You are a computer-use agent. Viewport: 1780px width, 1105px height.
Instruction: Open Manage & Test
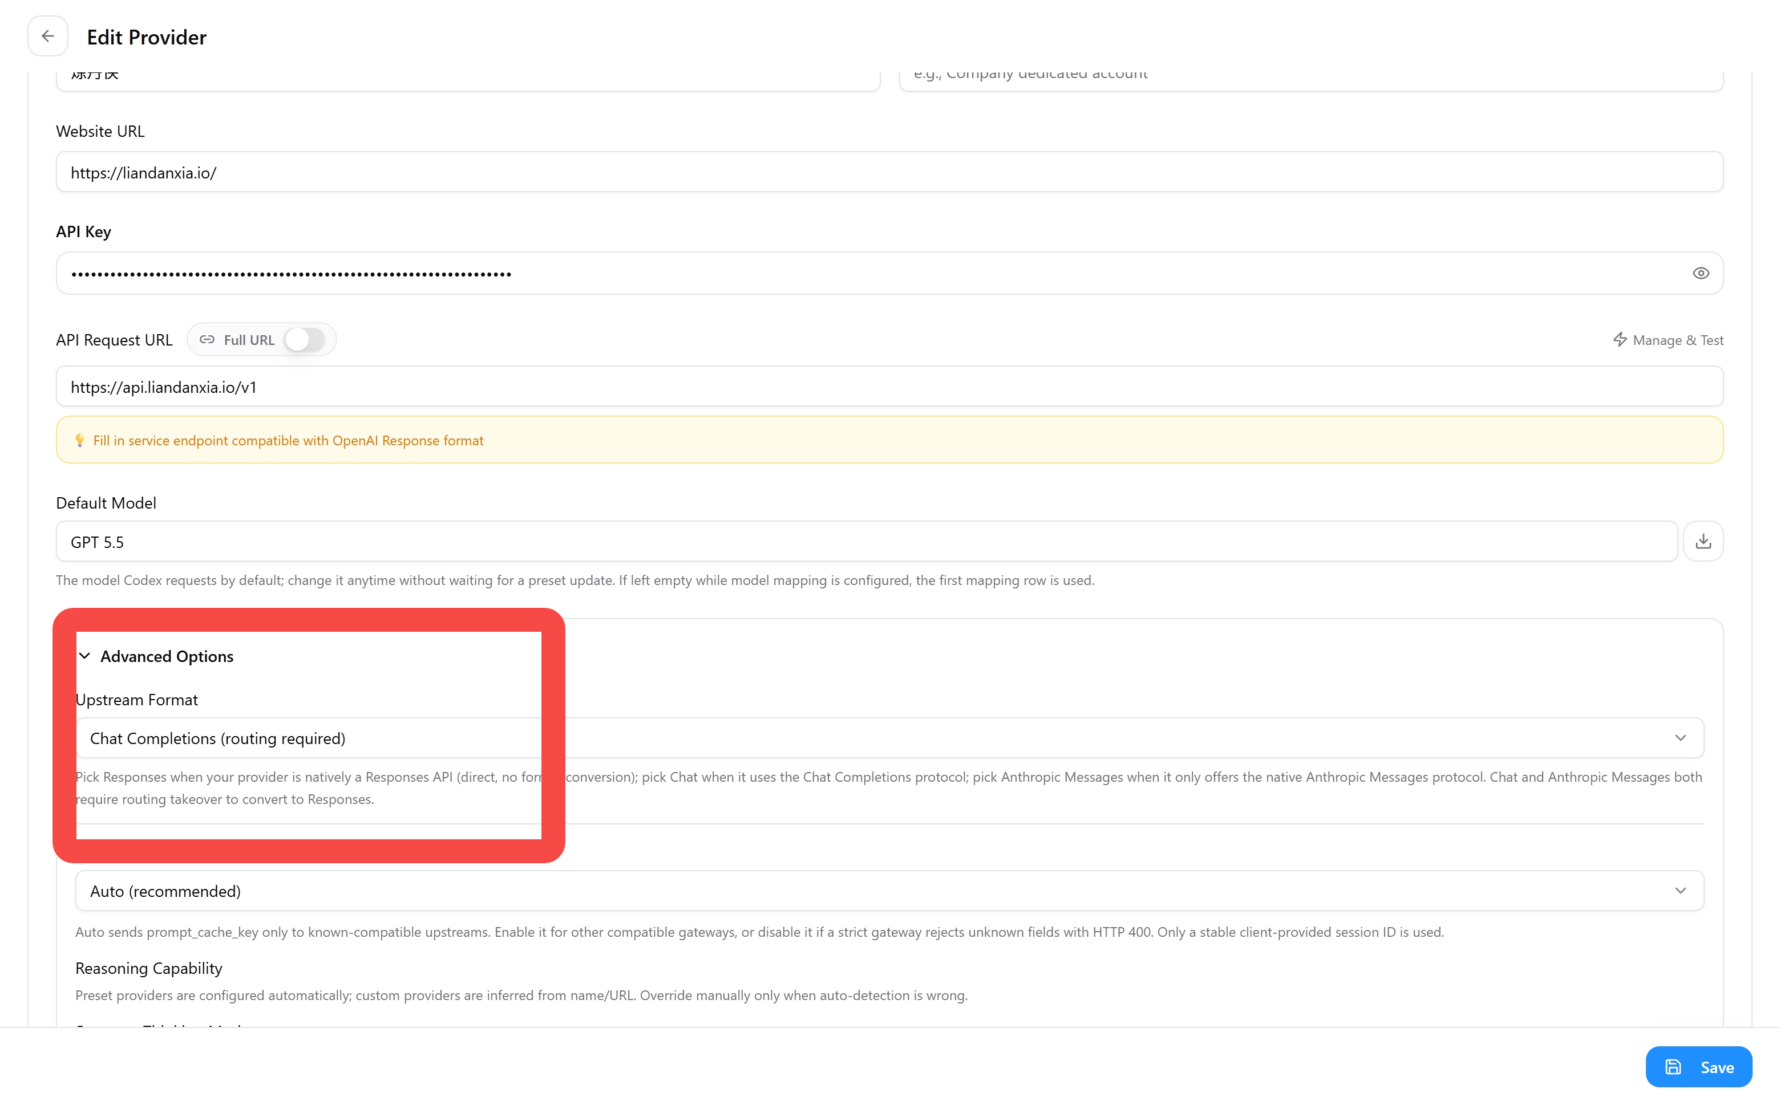1668,340
